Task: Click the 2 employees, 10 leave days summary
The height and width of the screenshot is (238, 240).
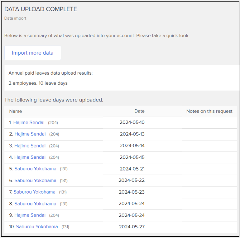Action: [x=38, y=83]
